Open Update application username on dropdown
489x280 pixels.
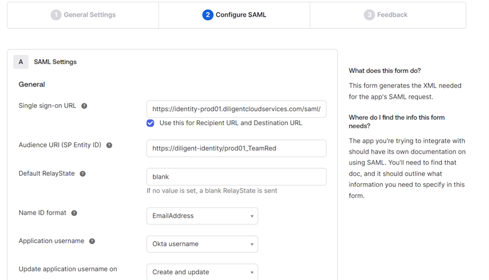(202, 272)
